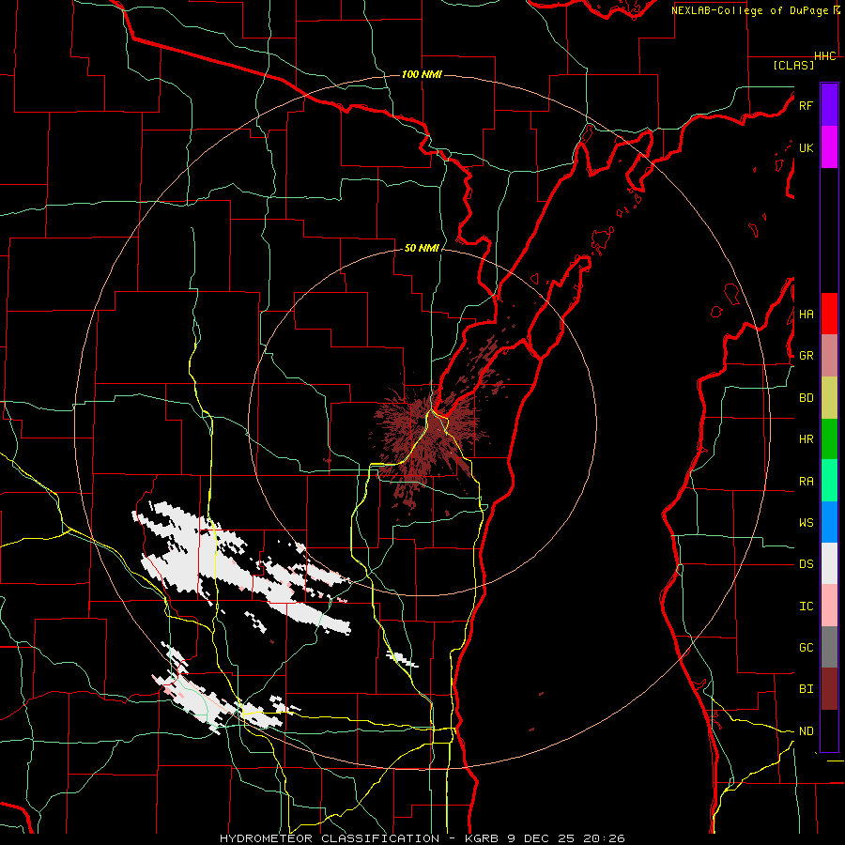Click the NEXLAB-College of DuPage text
Image resolution: width=845 pixels, height=845 pixels.
(x=751, y=10)
